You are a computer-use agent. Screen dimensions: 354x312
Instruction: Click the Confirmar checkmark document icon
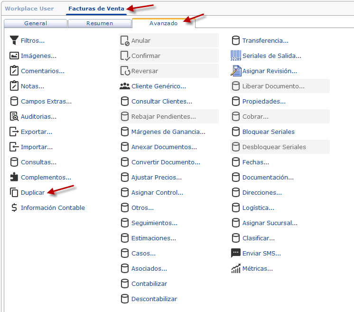[x=125, y=56]
